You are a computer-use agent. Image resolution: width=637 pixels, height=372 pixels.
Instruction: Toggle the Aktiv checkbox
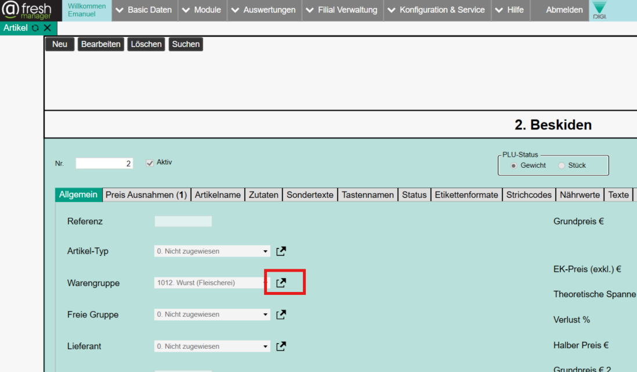point(150,163)
